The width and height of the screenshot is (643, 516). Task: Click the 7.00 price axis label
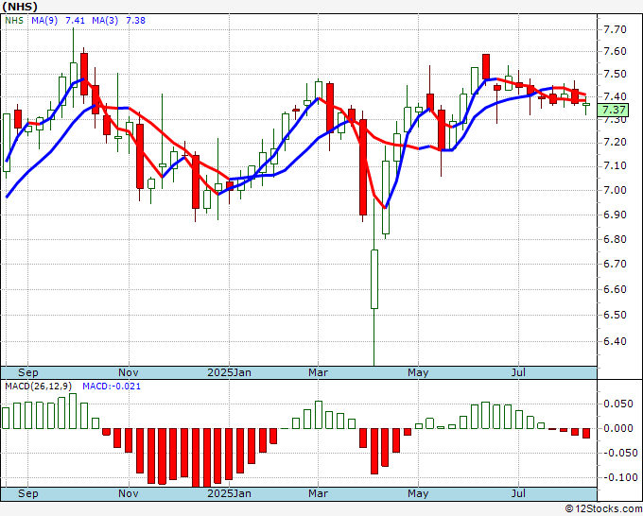pos(615,190)
